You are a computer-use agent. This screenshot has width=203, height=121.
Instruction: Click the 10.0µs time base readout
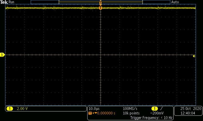coord(94,109)
